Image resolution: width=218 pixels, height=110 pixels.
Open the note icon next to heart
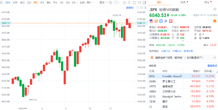click(x=166, y=21)
